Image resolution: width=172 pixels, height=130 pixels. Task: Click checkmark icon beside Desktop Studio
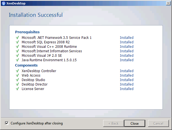pos(18,80)
